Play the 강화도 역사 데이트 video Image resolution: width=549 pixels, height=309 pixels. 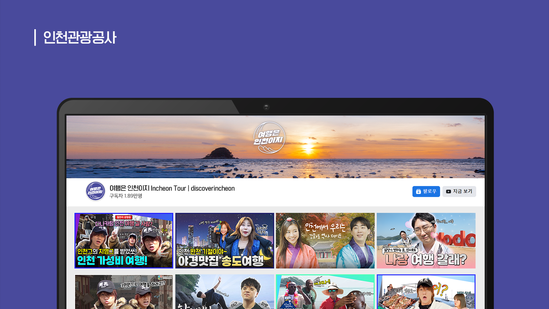[325, 241]
